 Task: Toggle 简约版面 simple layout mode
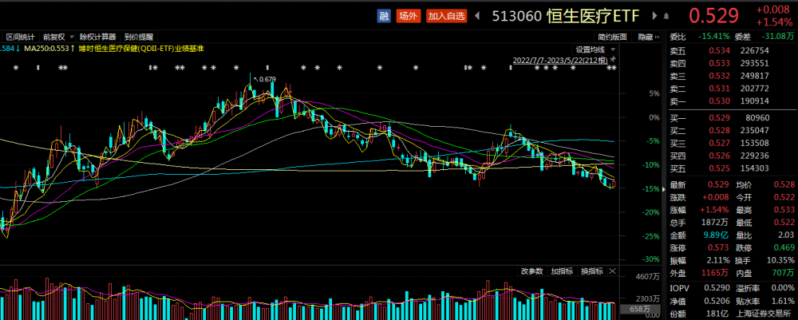[x=613, y=37]
